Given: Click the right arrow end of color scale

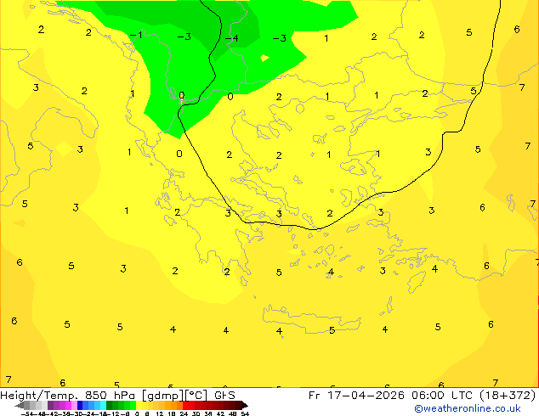Looking at the screenshot, I should 244,405.
